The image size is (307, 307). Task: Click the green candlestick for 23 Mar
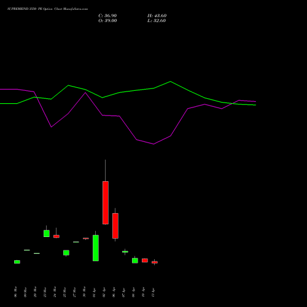tap(47, 233)
